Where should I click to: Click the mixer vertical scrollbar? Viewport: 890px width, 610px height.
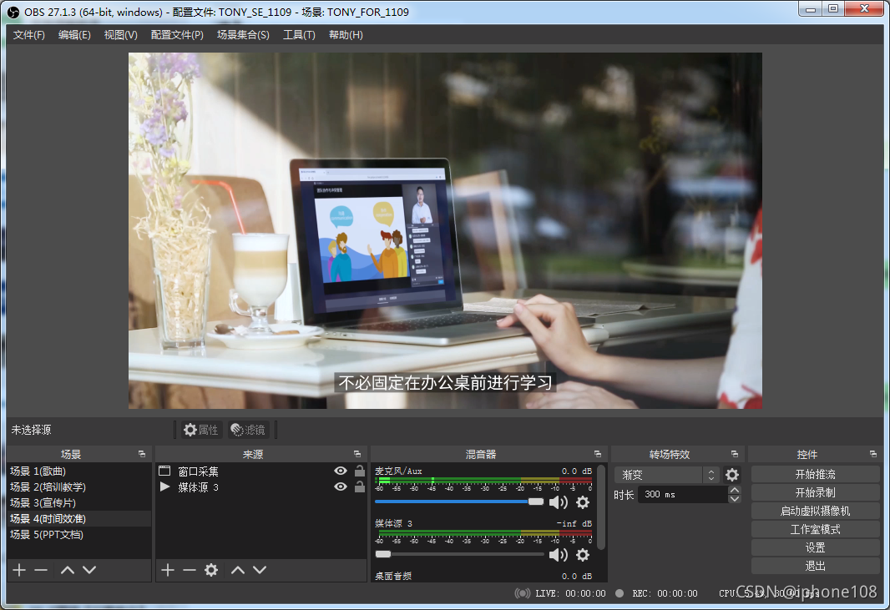click(x=601, y=508)
